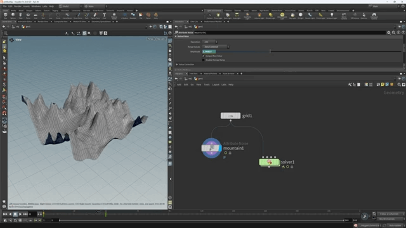
Task: Open network editor Layout menu
Action: pyautogui.click(x=216, y=84)
